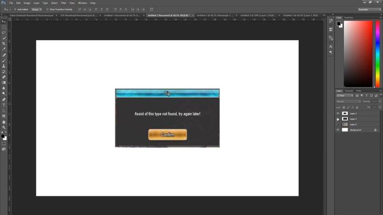Enable the Auto-Select checkbox

(15, 10)
